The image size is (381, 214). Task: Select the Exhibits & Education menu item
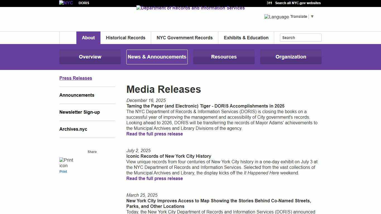[x=246, y=38]
